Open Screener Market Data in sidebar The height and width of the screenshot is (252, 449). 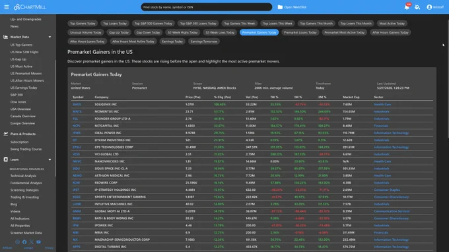(26, 233)
